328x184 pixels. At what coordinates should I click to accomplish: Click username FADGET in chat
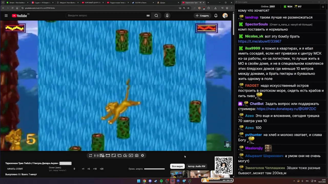(252, 86)
